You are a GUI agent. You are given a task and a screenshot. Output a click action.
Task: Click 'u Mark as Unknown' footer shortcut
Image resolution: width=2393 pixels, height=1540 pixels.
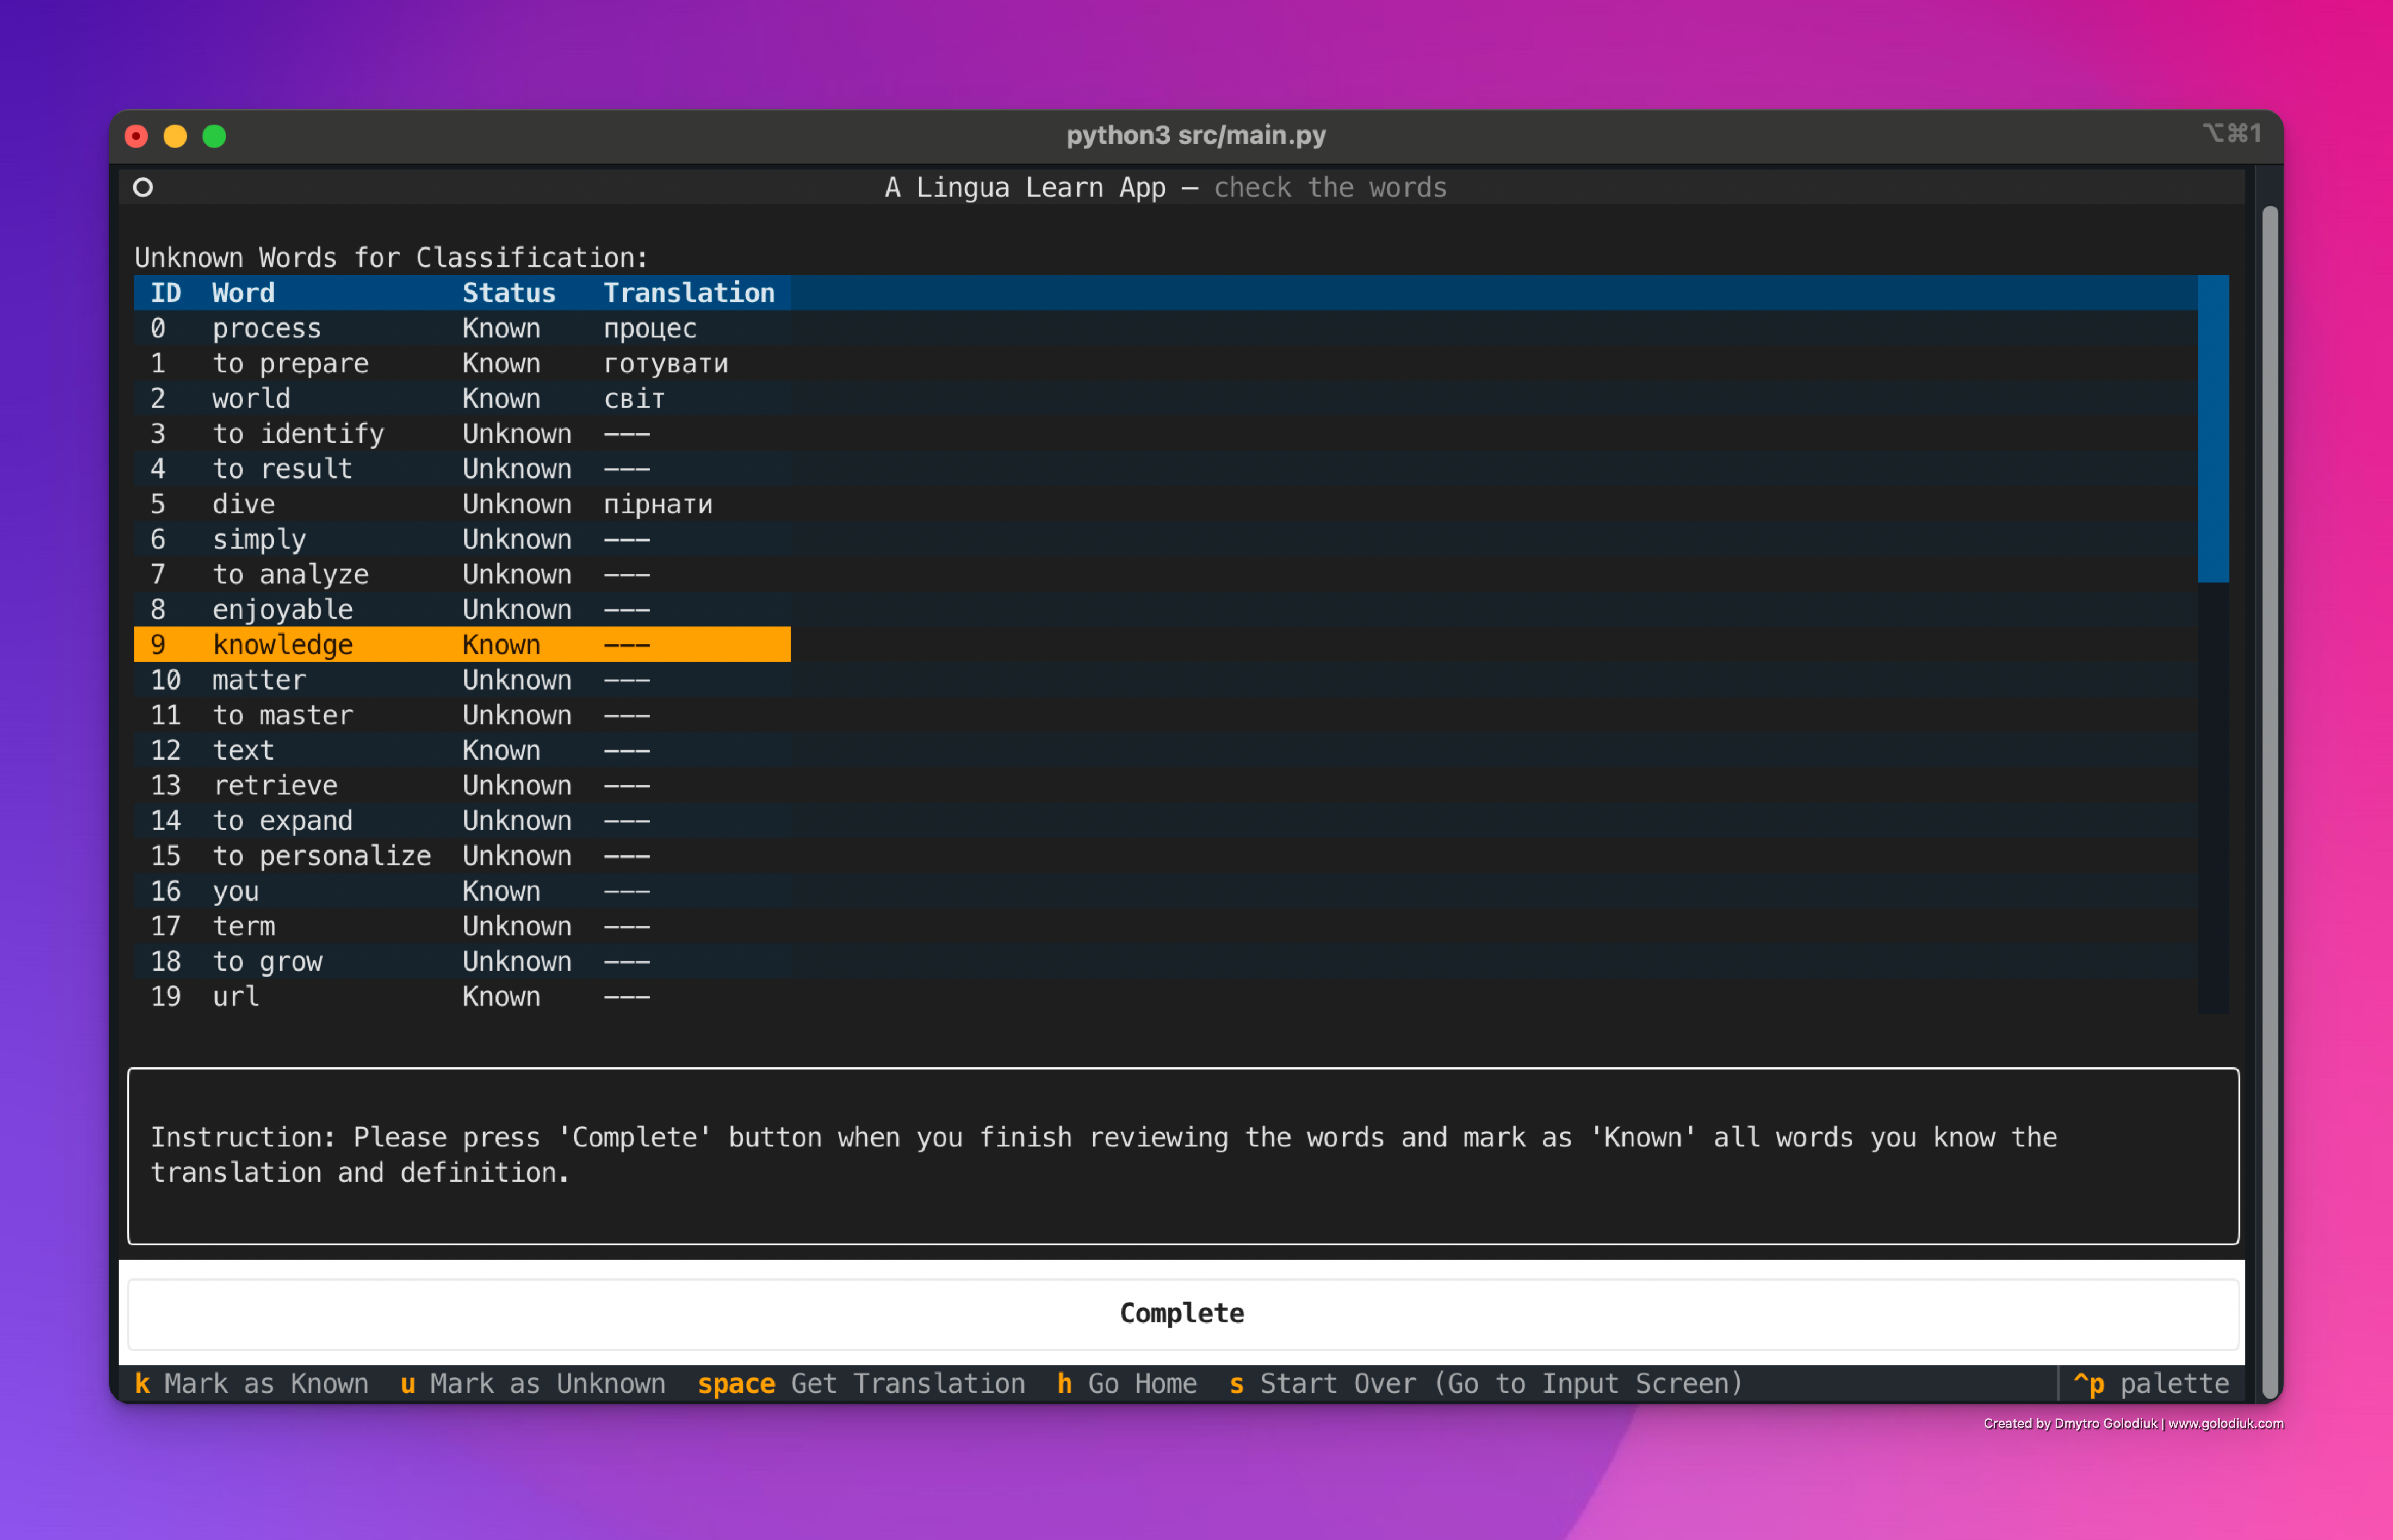coord(533,1384)
